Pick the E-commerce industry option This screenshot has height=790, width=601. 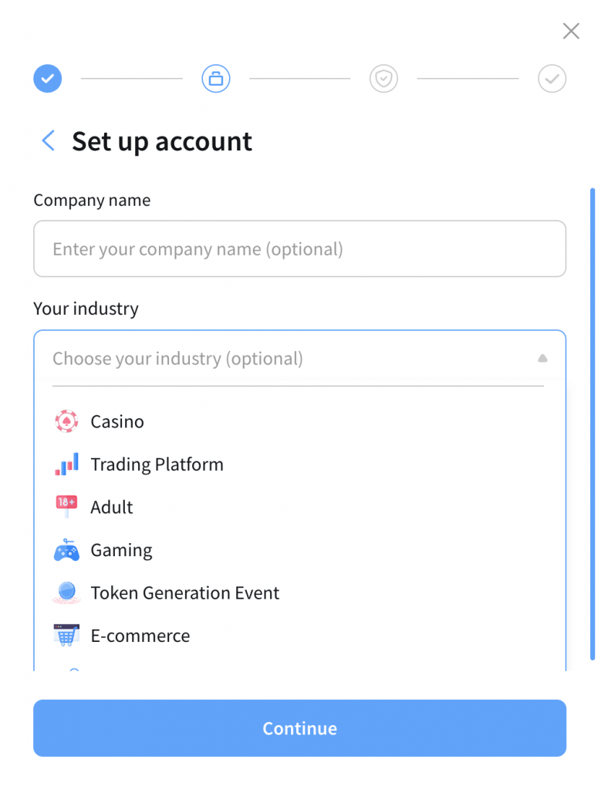click(140, 636)
